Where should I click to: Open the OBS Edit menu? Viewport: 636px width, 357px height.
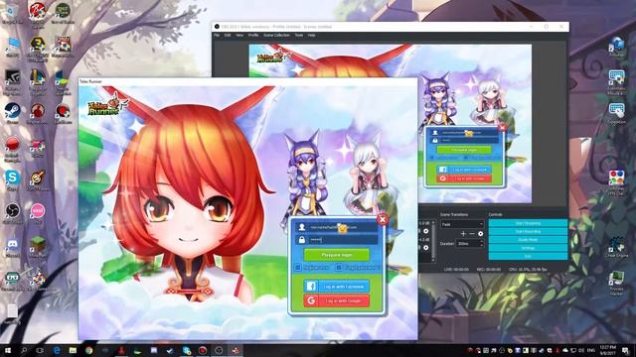(x=228, y=36)
